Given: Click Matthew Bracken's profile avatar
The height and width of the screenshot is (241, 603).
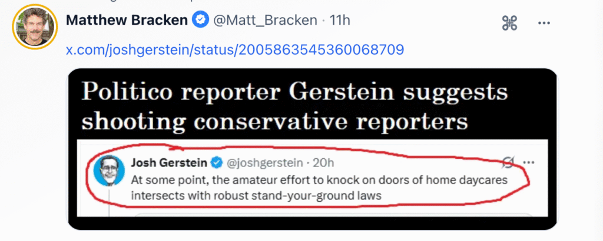Looking at the screenshot, I should coord(34,27).
